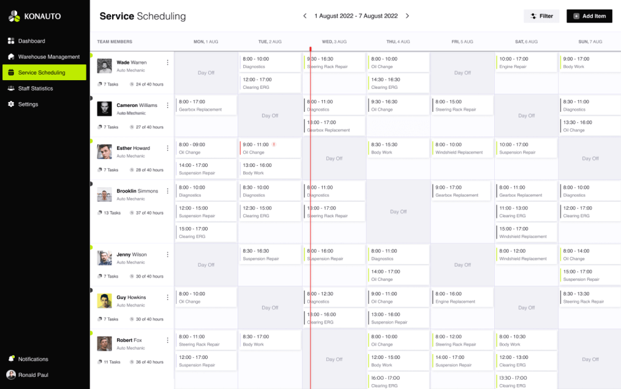Go to the previous week using the left arrow
Viewport: 621px width, 389px height.
[305, 16]
